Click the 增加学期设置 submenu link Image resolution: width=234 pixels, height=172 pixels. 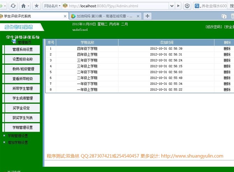pyautogui.click(x=18, y=142)
